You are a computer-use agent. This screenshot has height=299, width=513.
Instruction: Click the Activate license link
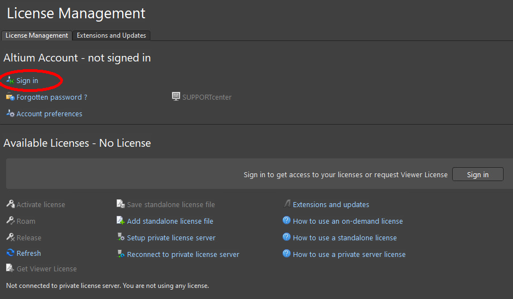click(x=41, y=204)
